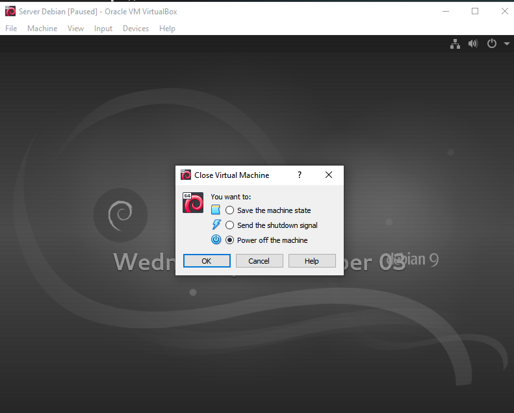
Task: Open the Devices menu
Action: click(x=136, y=29)
